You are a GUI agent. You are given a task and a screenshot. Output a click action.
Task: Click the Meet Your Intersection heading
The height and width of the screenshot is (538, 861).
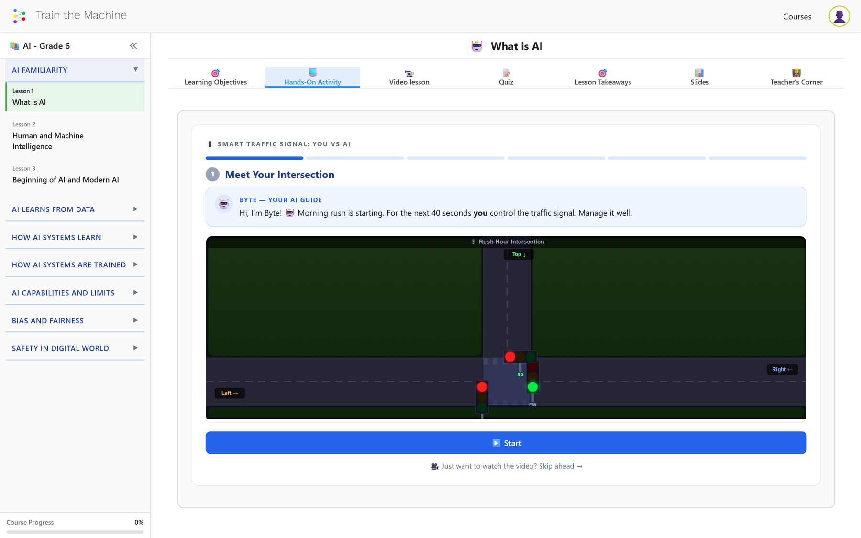click(280, 175)
